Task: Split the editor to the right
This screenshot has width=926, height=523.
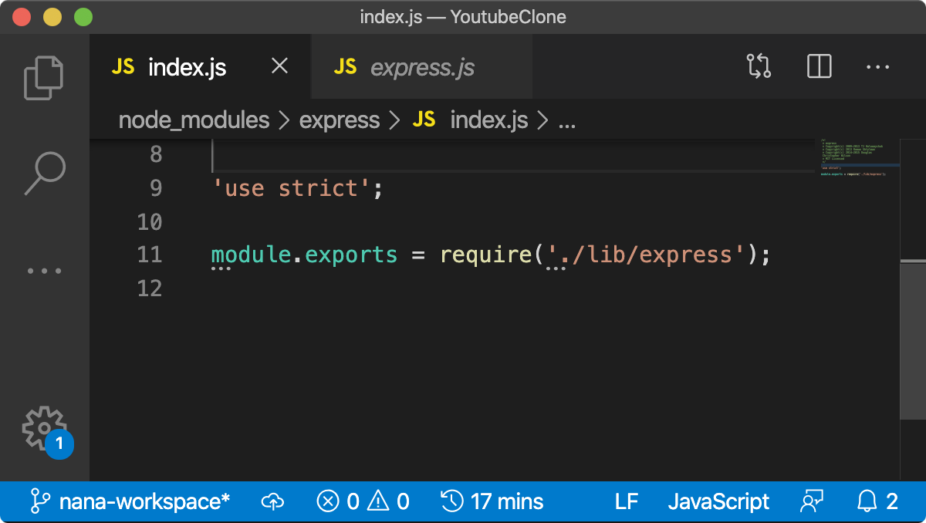Action: [x=819, y=66]
